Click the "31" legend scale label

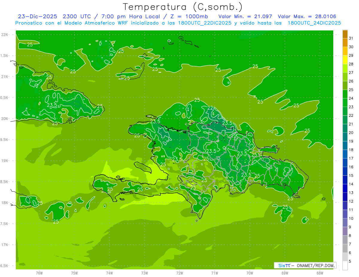[x=351, y=38]
